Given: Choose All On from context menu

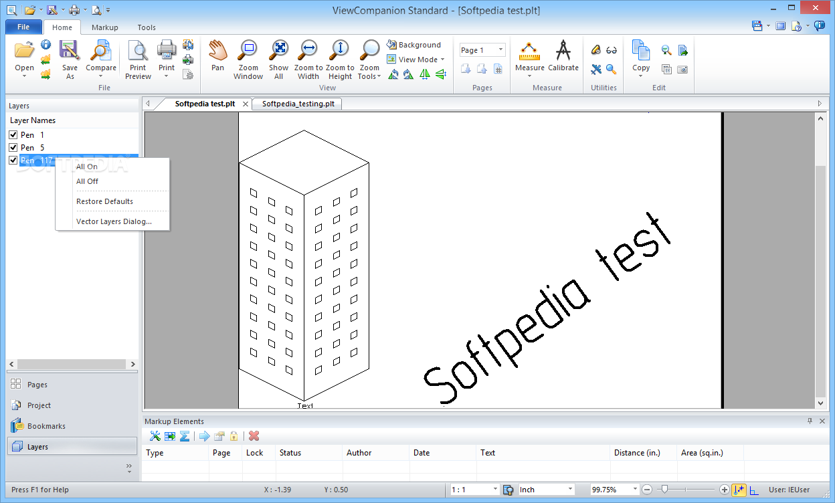Looking at the screenshot, I should (x=87, y=167).
